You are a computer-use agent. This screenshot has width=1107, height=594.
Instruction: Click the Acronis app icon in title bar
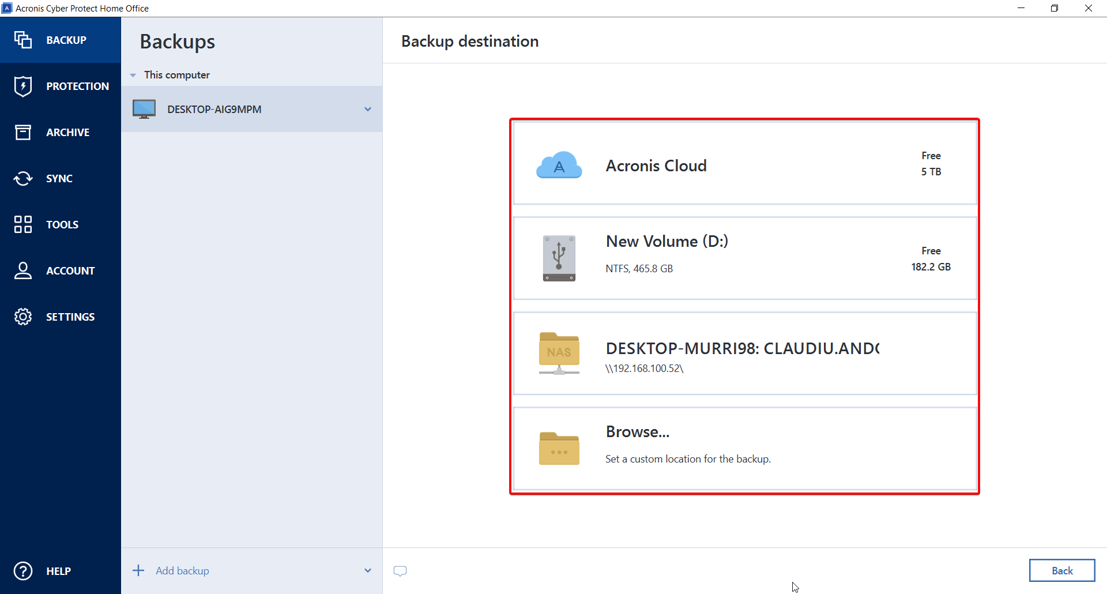7,8
